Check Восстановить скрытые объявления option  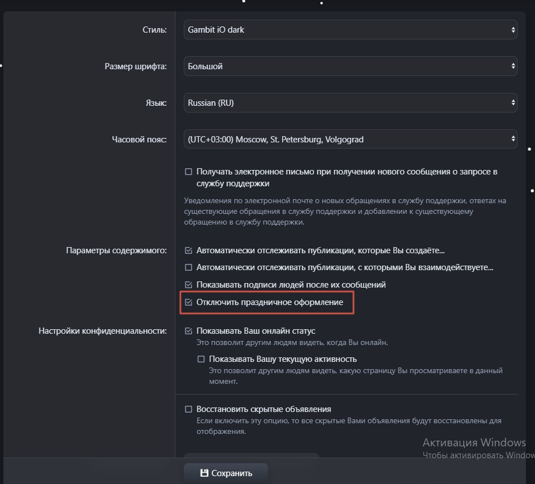[189, 409]
